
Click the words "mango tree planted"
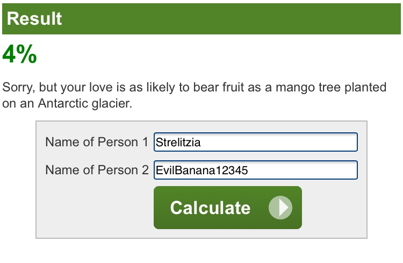click(331, 87)
